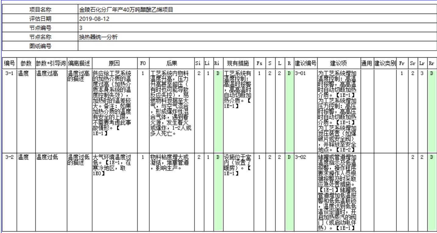Select row number 3-2 cell

click(x=9, y=192)
